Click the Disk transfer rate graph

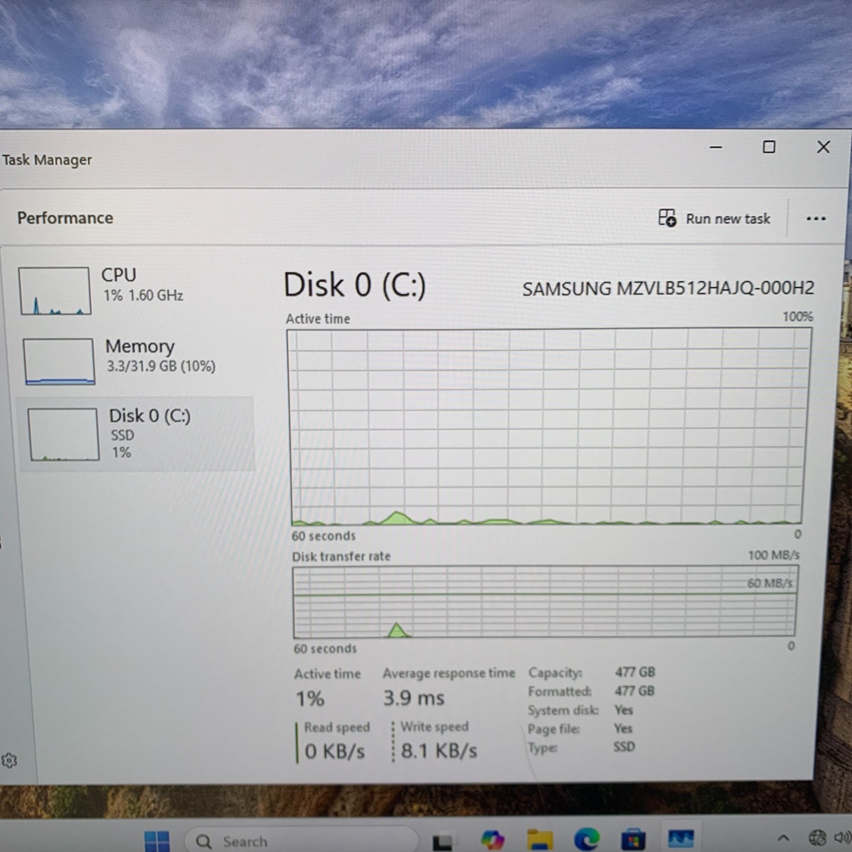[x=545, y=601]
